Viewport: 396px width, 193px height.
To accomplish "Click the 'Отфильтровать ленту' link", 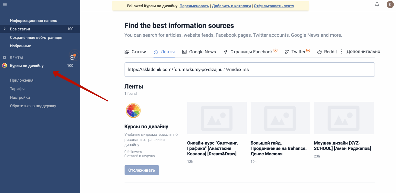I will pyautogui.click(x=274, y=6).
